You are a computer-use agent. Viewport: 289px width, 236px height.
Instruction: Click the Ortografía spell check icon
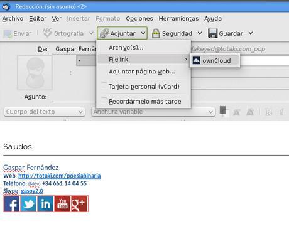pyautogui.click(x=47, y=33)
